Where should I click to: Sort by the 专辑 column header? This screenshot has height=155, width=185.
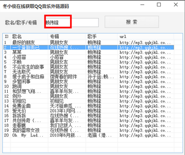point(55,36)
